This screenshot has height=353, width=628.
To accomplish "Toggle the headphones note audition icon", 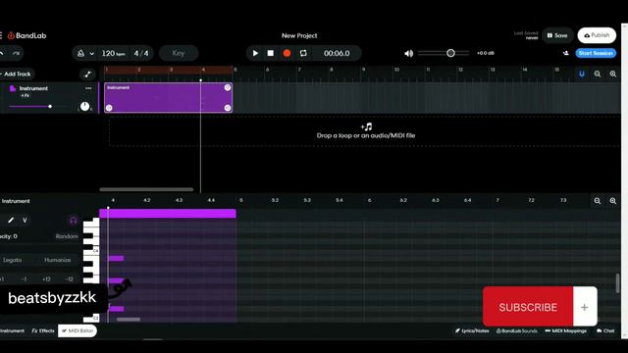I will [73, 220].
